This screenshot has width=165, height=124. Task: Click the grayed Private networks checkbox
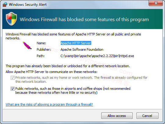coord(13,78)
